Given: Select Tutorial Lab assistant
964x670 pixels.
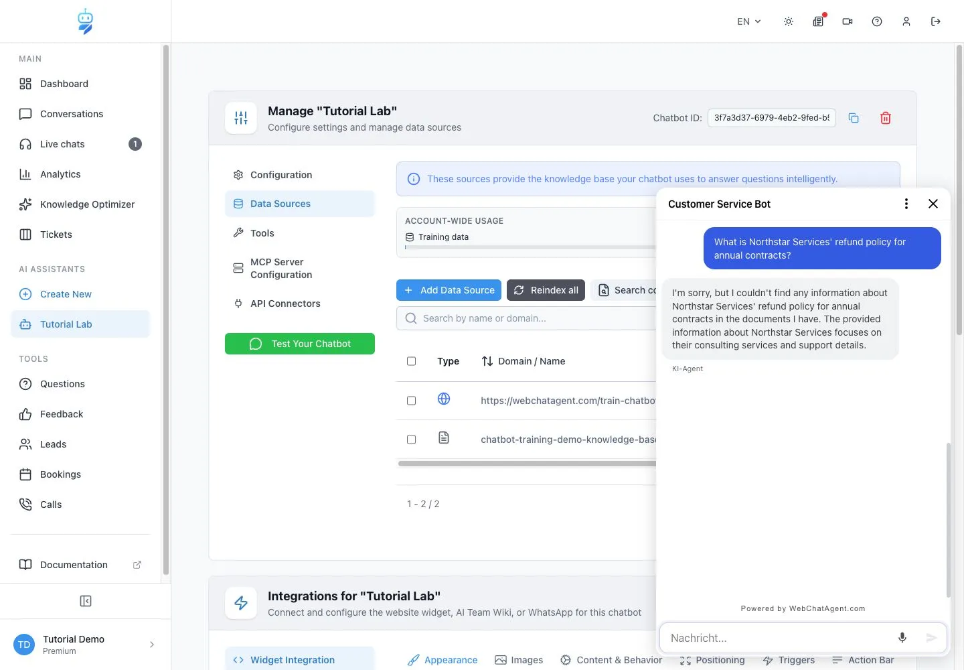Looking at the screenshot, I should coord(80,324).
